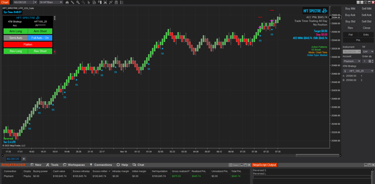This screenshot has height=184, width=375.
Task: Click the 25594.50 current price marker
Action: 336,17
